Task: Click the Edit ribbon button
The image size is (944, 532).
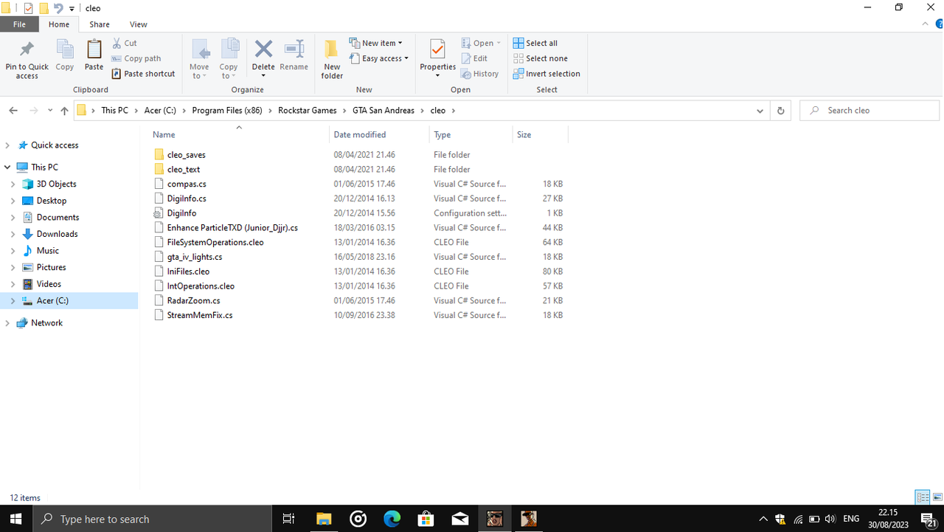Action: [474, 58]
